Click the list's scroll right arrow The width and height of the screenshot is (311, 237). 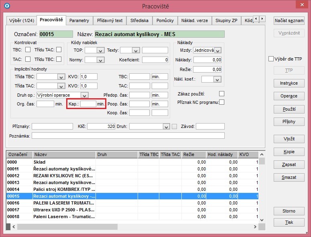255,227
